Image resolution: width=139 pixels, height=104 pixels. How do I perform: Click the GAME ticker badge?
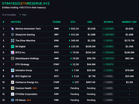56,58
